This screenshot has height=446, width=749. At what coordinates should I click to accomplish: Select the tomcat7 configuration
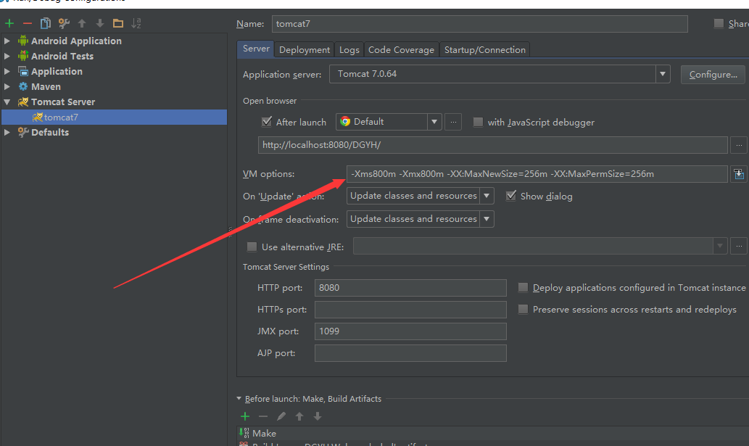pos(114,117)
